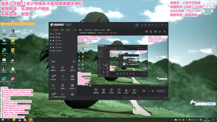Toggle preview eye icon in bottom bar
Screen dimensions: 217x122
tap(148, 91)
